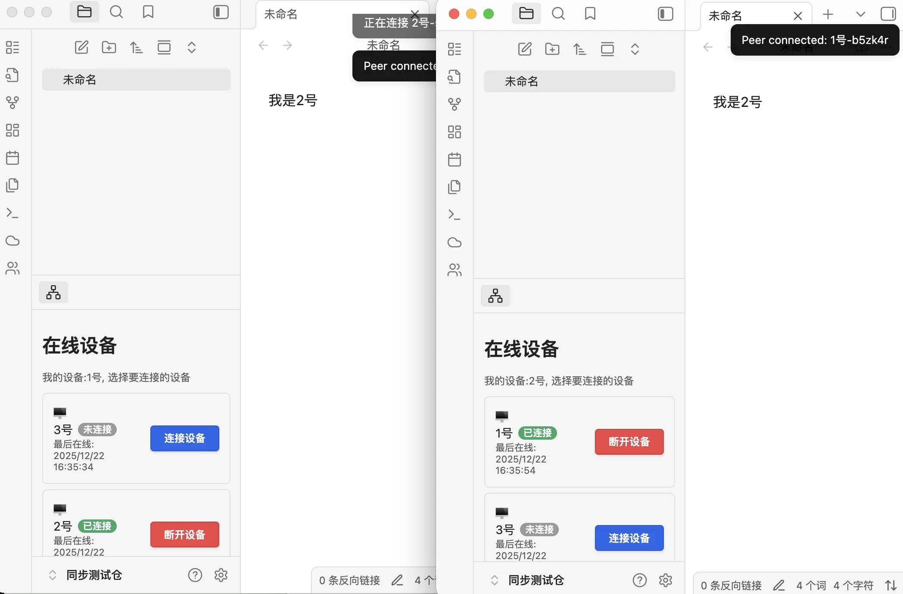Toggle left sidebar in right window
Screen dimensions: 903x594
click(665, 14)
